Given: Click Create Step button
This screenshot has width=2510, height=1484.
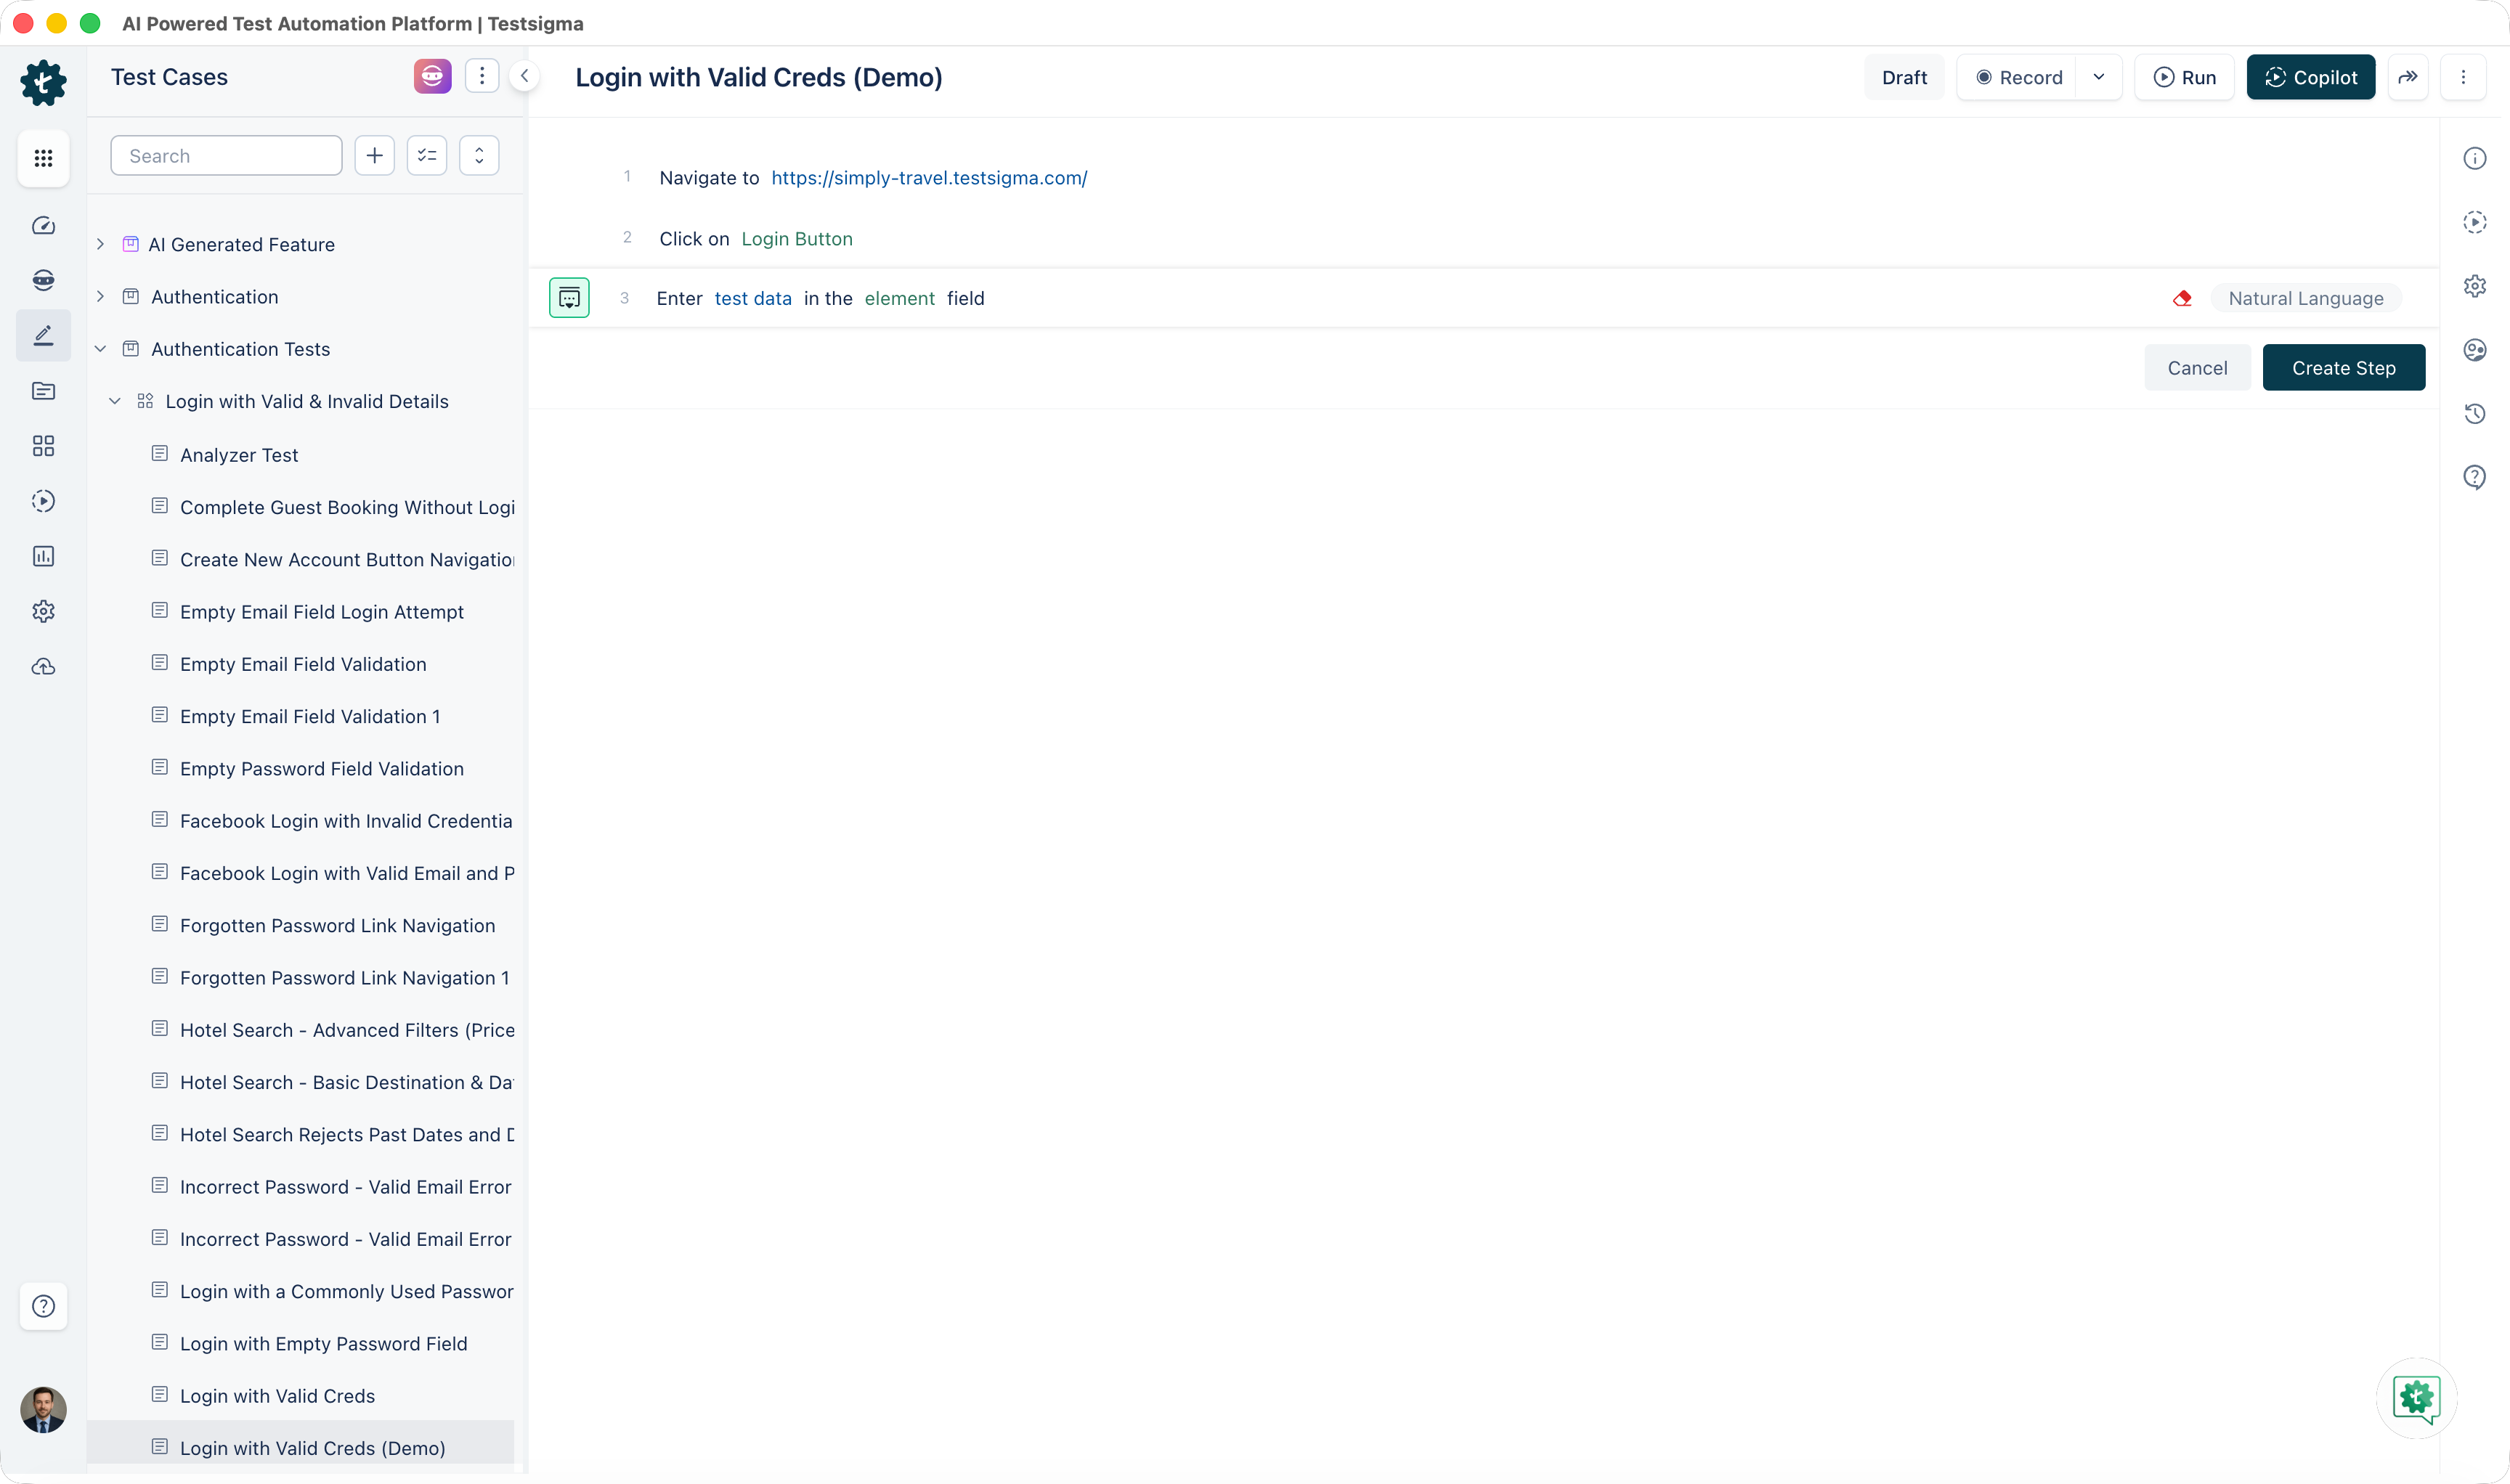Looking at the screenshot, I should click(2343, 368).
